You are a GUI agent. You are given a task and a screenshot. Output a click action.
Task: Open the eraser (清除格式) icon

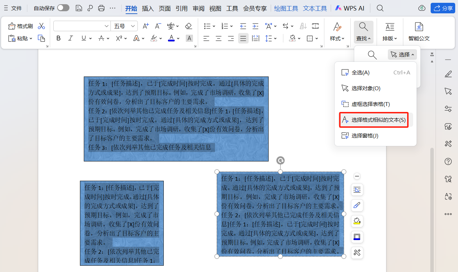[189, 26]
